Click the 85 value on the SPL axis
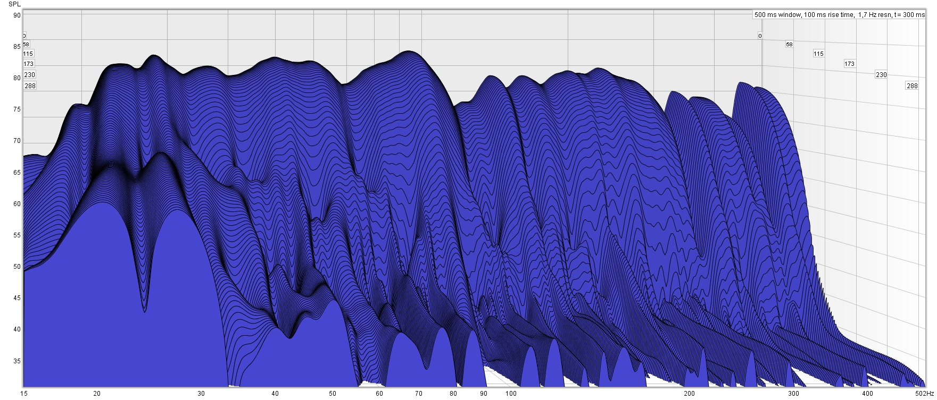The height and width of the screenshot is (400, 937). point(17,47)
